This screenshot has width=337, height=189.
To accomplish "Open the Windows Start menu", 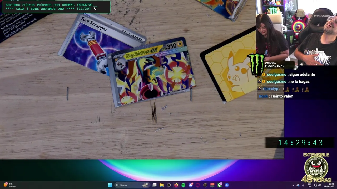I will pos(110,185).
